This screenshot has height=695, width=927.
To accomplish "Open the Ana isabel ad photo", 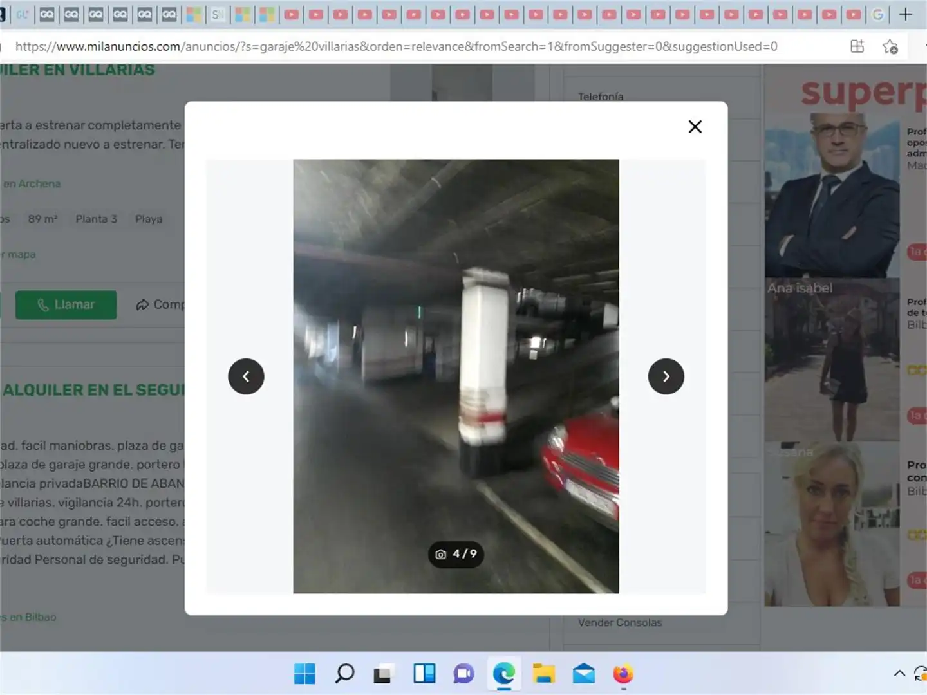I will (832, 360).
